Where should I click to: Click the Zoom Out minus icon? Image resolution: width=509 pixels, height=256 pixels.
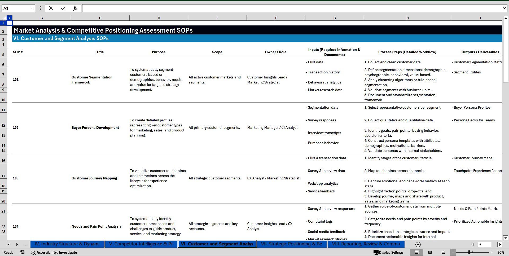(x=453, y=252)
